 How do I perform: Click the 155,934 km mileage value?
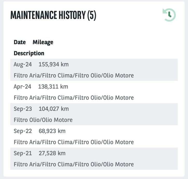[x=53, y=64]
